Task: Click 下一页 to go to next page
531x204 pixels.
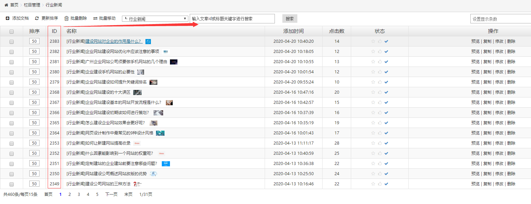Action: pyautogui.click(x=111, y=194)
